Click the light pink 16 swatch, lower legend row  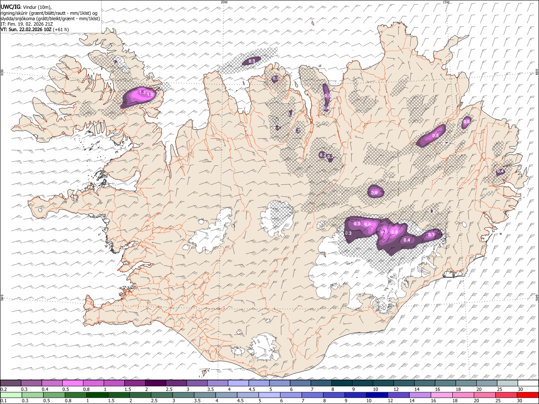click(440, 395)
